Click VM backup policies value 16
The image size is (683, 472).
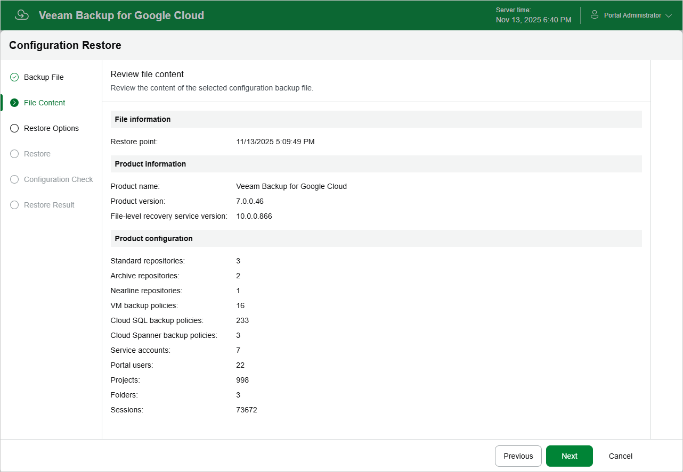(240, 305)
